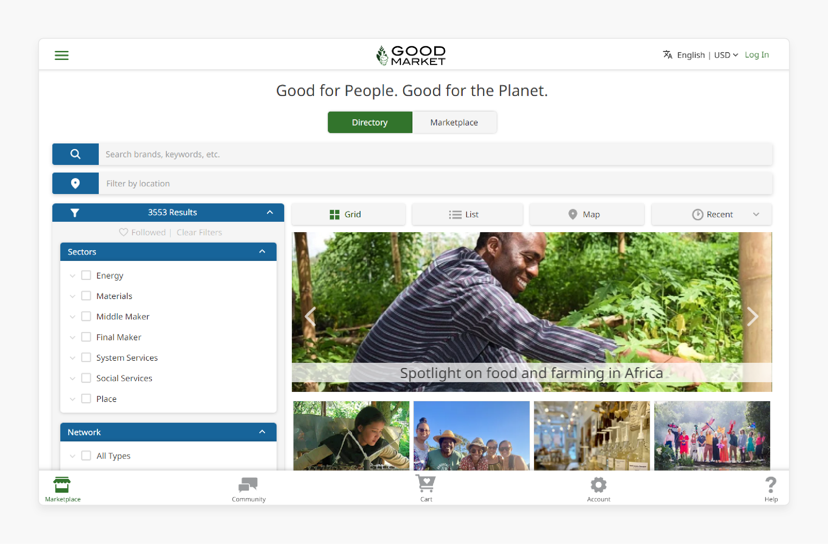Click the search icon to open search
Image resolution: width=828 pixels, height=544 pixels.
click(x=75, y=153)
